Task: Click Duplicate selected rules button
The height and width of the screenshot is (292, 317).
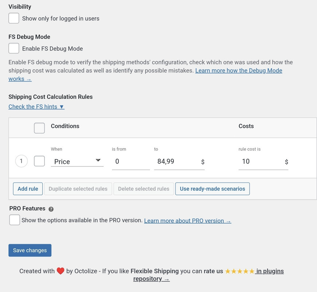Action: tap(78, 189)
